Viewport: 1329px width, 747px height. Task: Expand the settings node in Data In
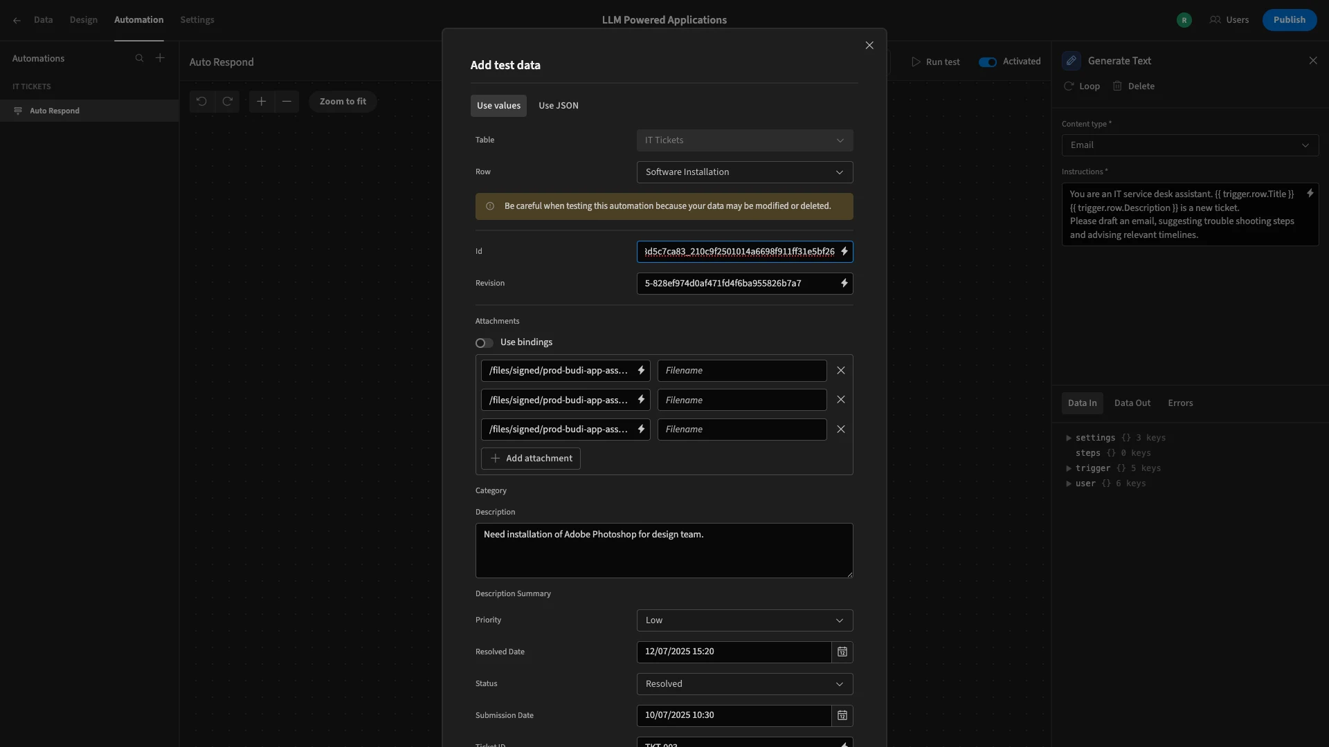click(1069, 439)
